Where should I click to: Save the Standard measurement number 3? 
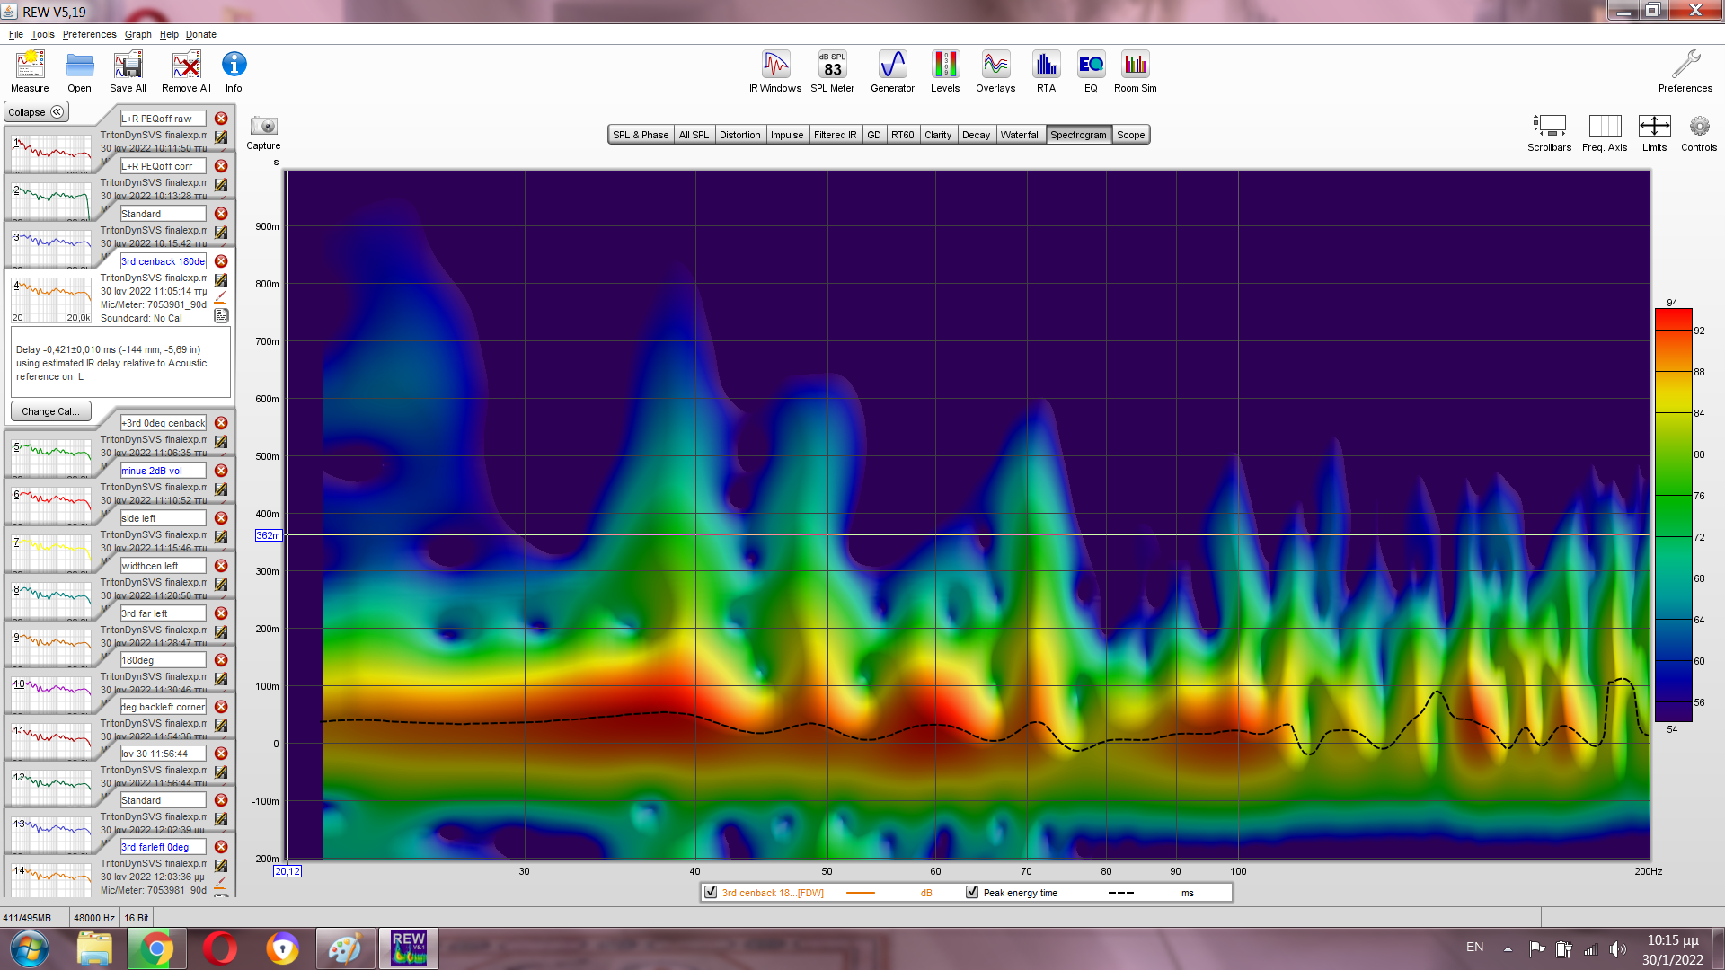[x=221, y=233]
